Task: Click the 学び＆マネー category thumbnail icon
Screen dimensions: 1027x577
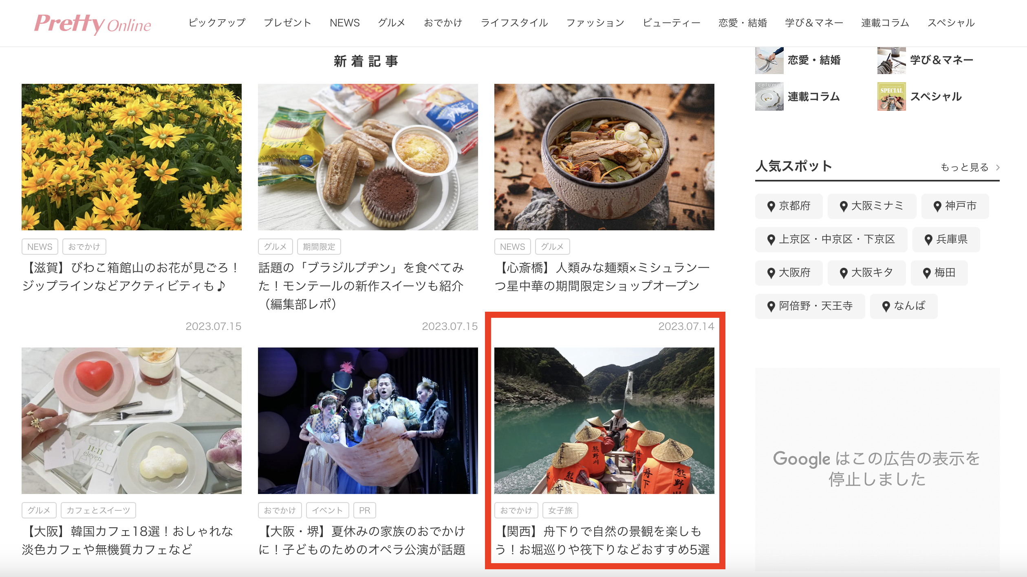Action: (891, 60)
